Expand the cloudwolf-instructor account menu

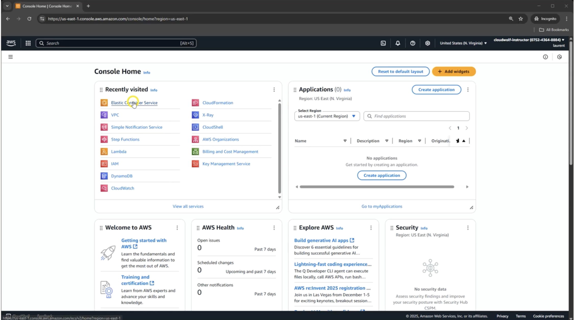[529, 40]
